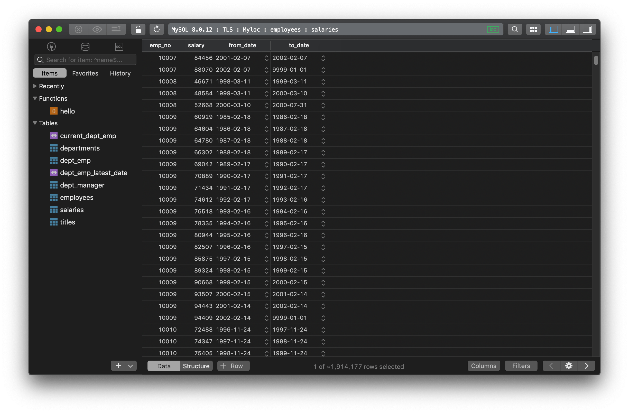629x413 pixels.
Task: Toggle the left sidebar panel
Action: click(x=553, y=29)
